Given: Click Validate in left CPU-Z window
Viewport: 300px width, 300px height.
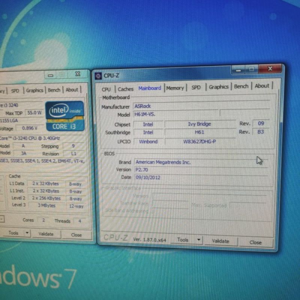Looking at the screenshot, I should click(x=46, y=234).
